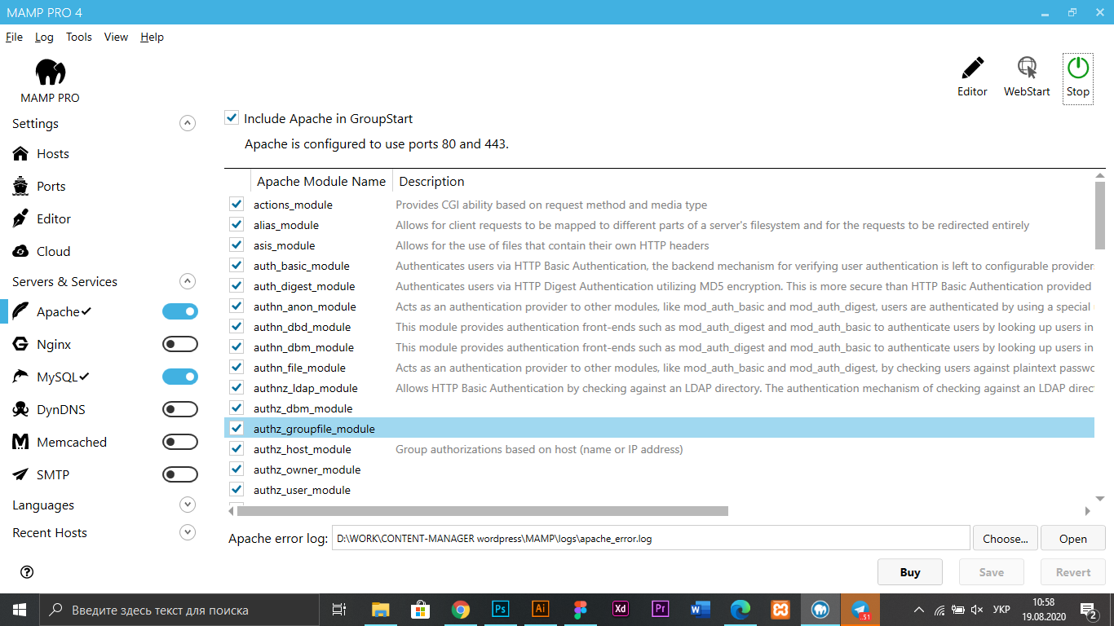The height and width of the screenshot is (626, 1114).
Task: Open Editor settings via pen icon
Action: coord(20,218)
